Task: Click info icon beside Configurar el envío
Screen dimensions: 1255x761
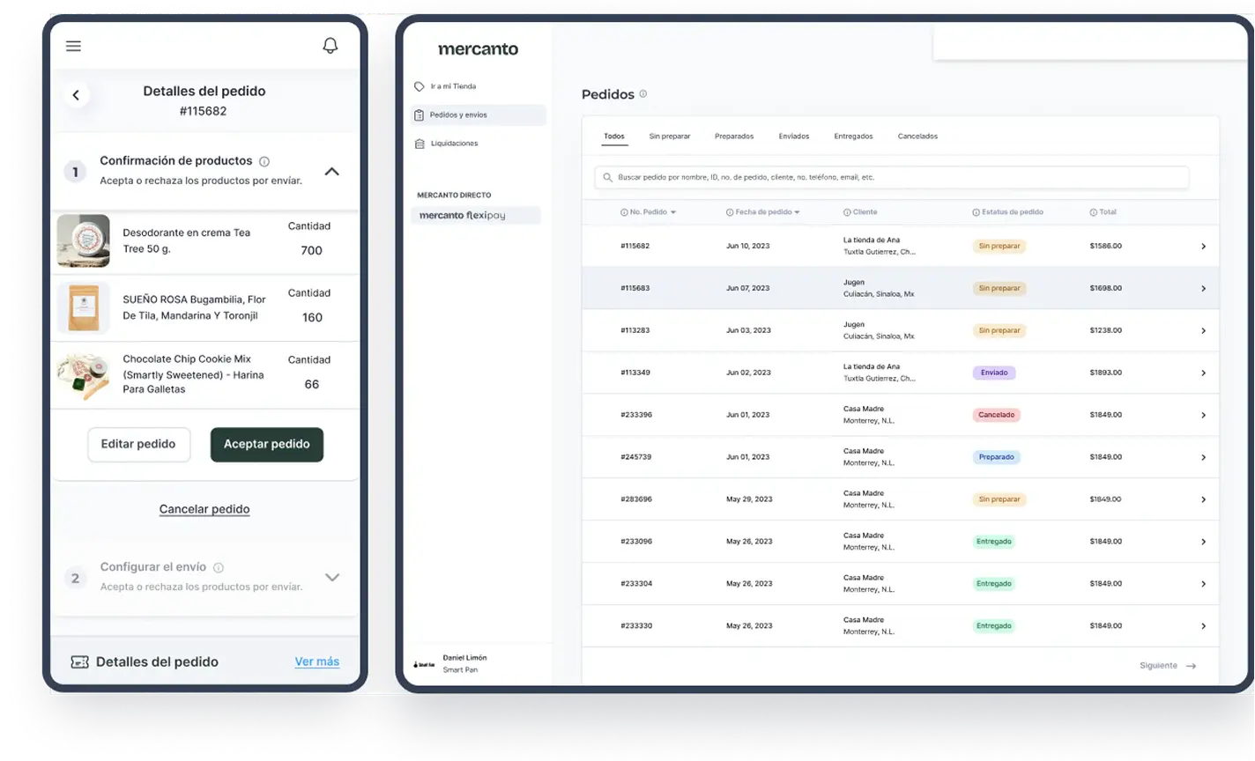Action: (219, 568)
